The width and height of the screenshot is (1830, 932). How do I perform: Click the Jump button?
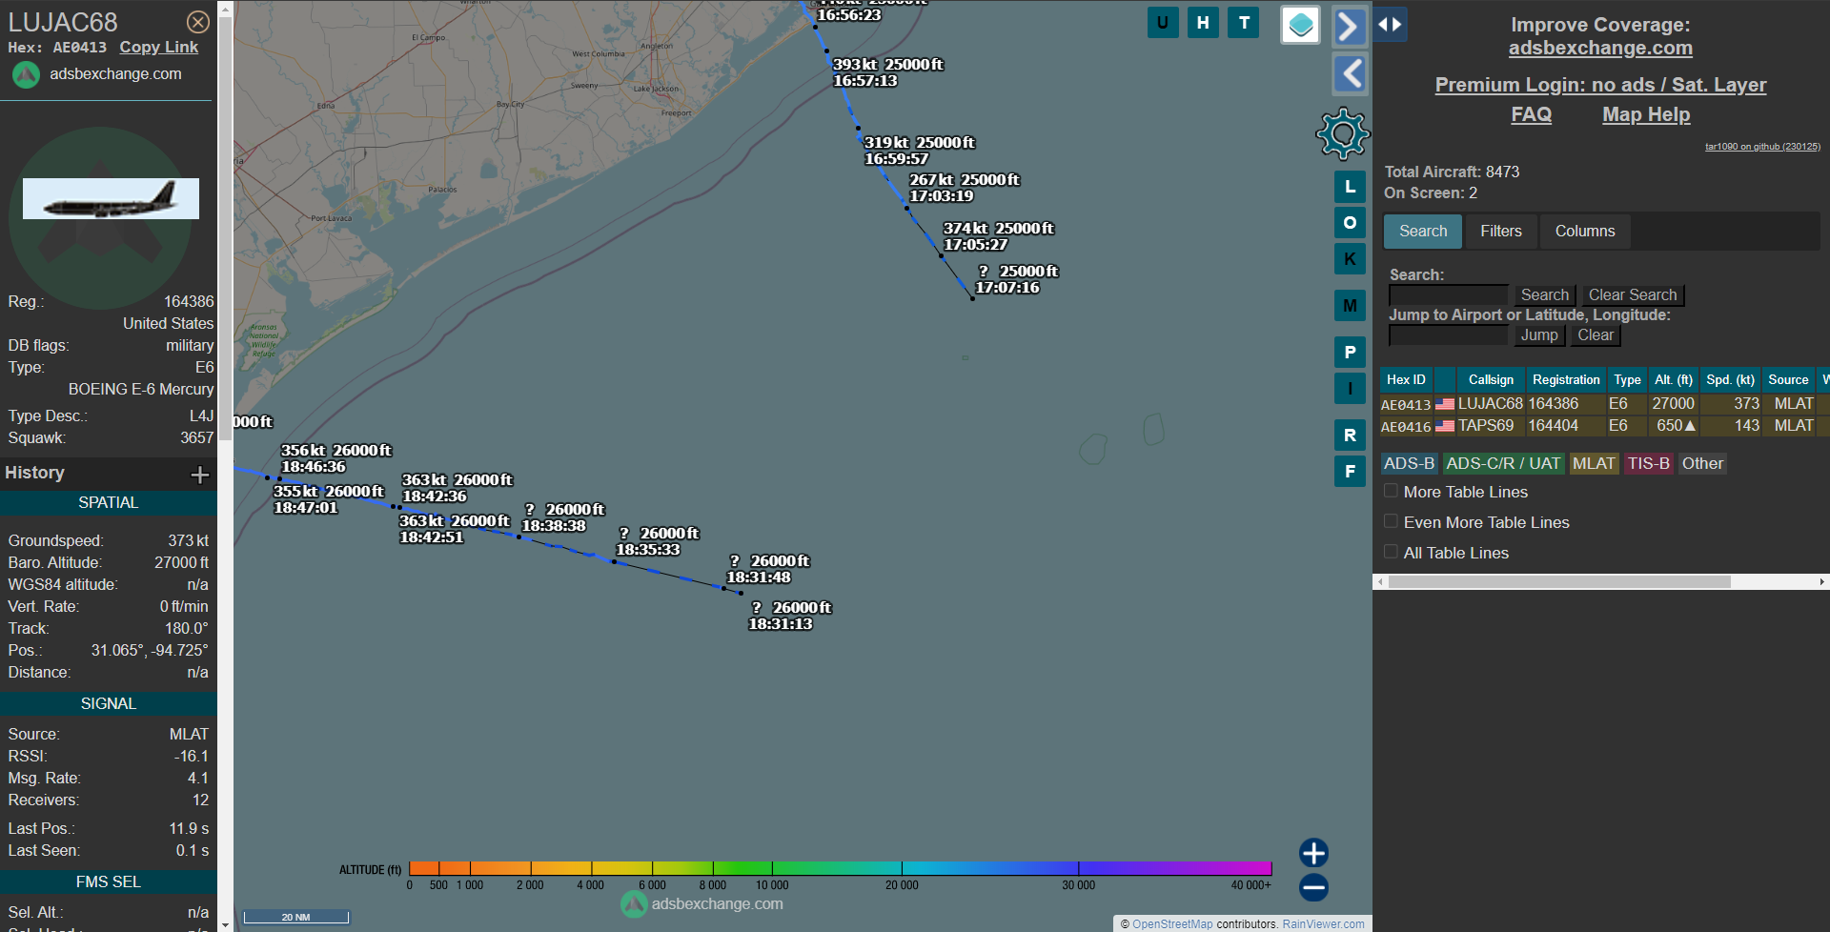tap(1539, 335)
